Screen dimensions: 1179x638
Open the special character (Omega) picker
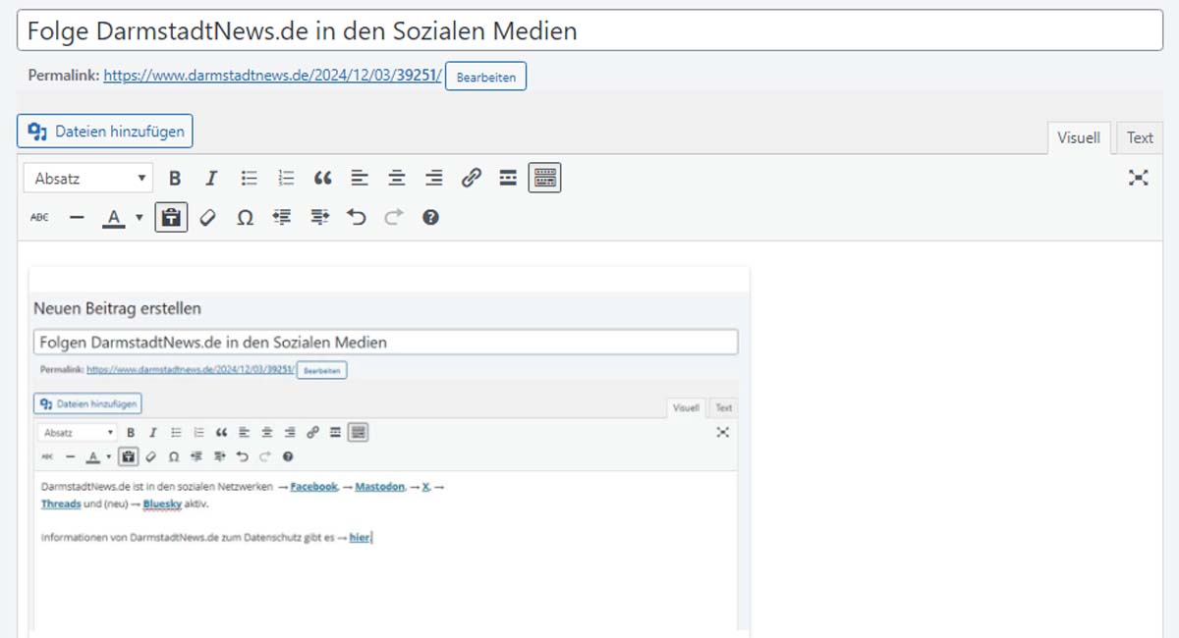coord(245,218)
